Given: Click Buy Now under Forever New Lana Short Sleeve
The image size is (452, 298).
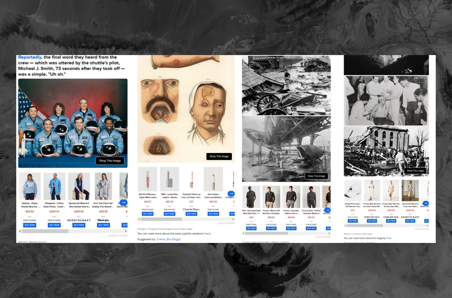Looking at the screenshot, I should (x=372, y=221).
